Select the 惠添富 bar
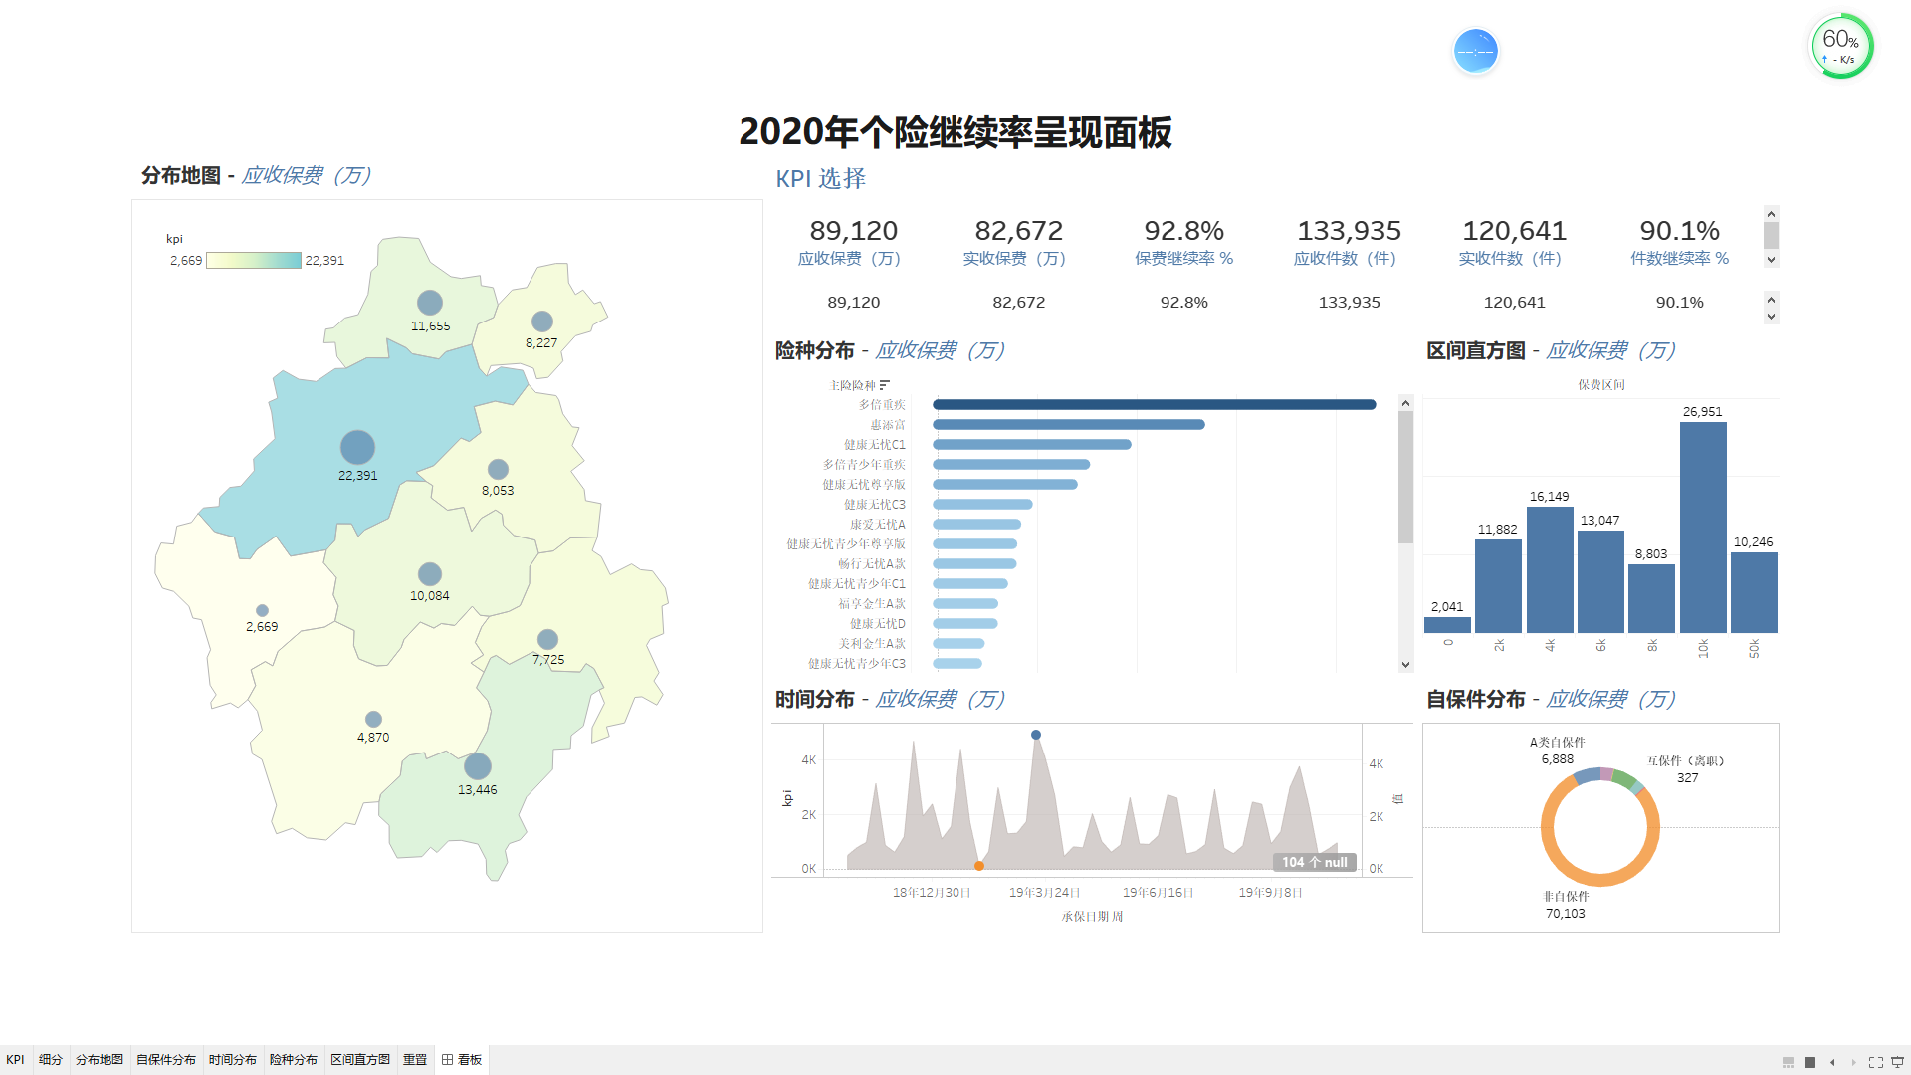Viewport: 1911px width, 1075px height. coord(1069,425)
